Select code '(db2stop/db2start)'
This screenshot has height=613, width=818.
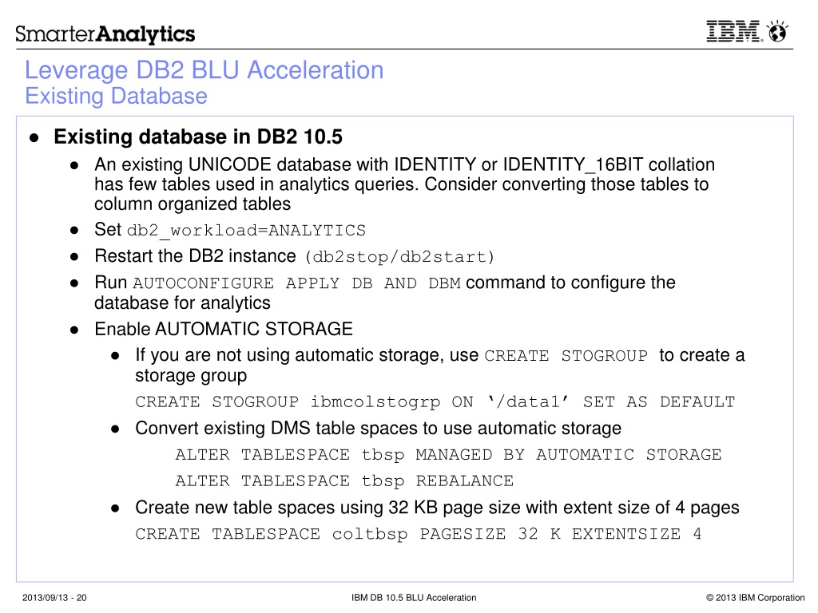[399, 257]
